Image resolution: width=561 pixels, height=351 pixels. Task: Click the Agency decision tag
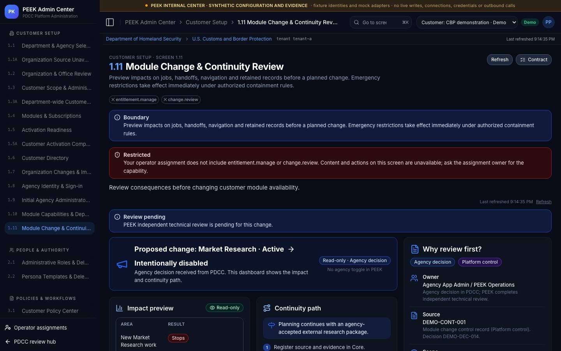coord(432,262)
